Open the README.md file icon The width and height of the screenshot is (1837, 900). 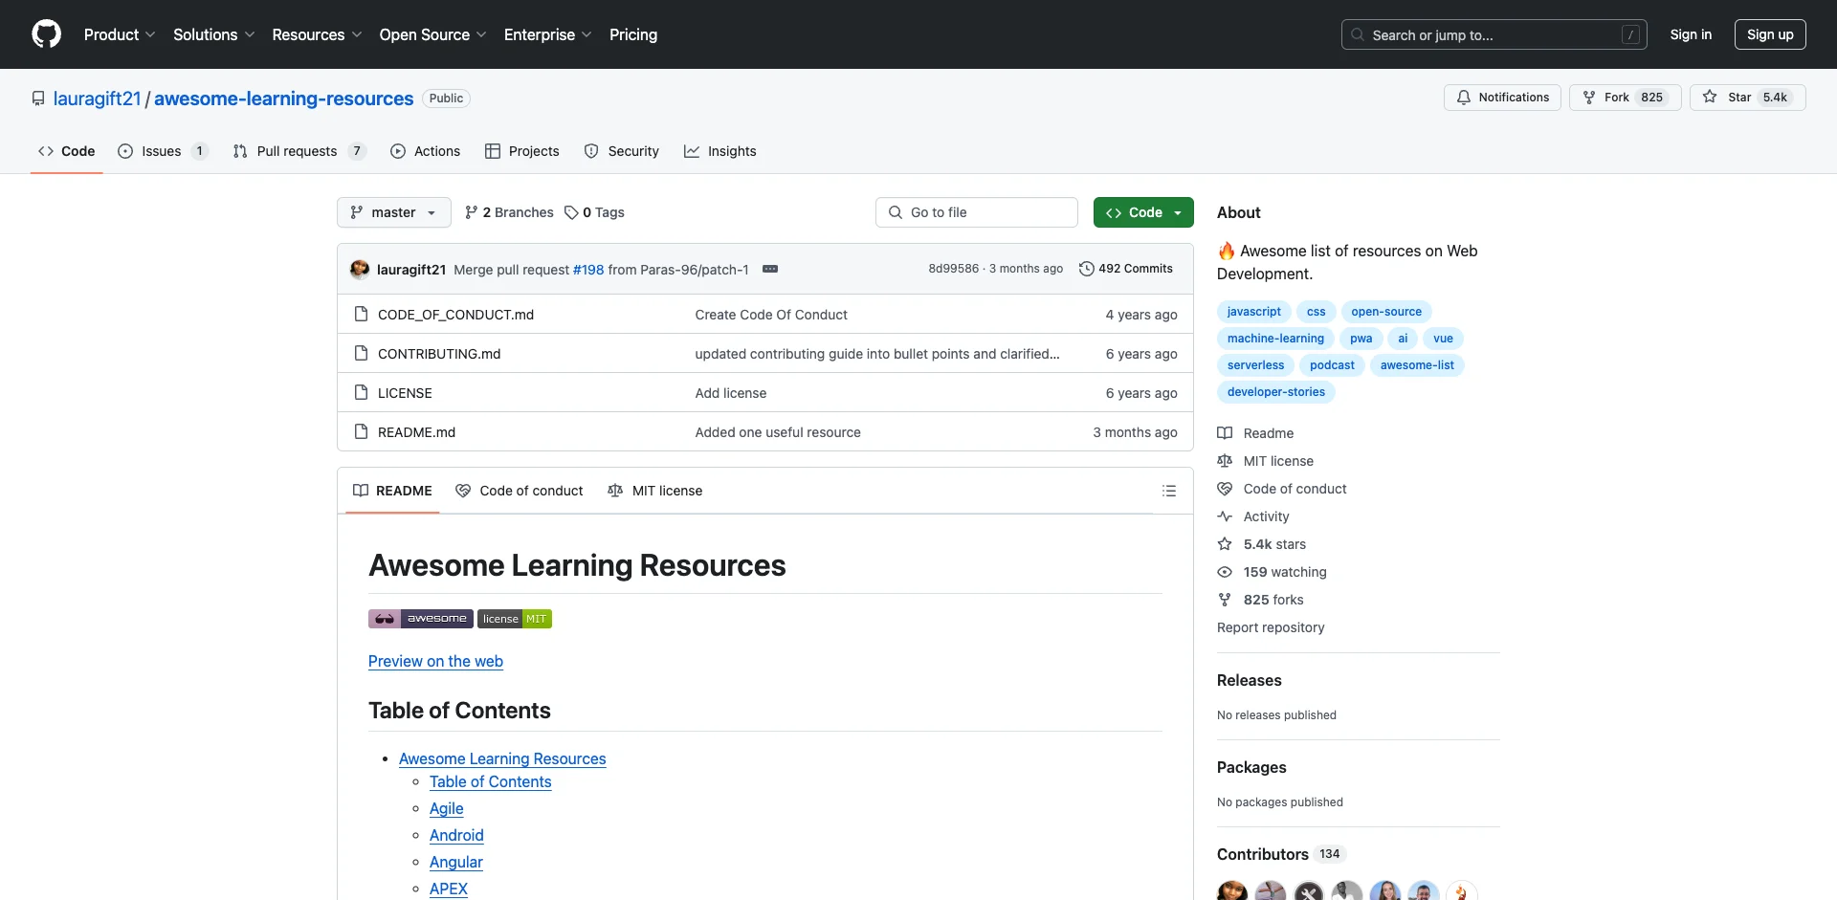[361, 431]
